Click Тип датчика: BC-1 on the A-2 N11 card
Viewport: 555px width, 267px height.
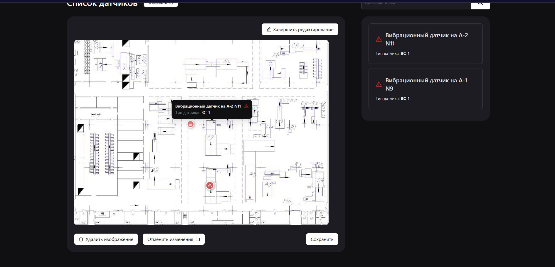point(393,53)
